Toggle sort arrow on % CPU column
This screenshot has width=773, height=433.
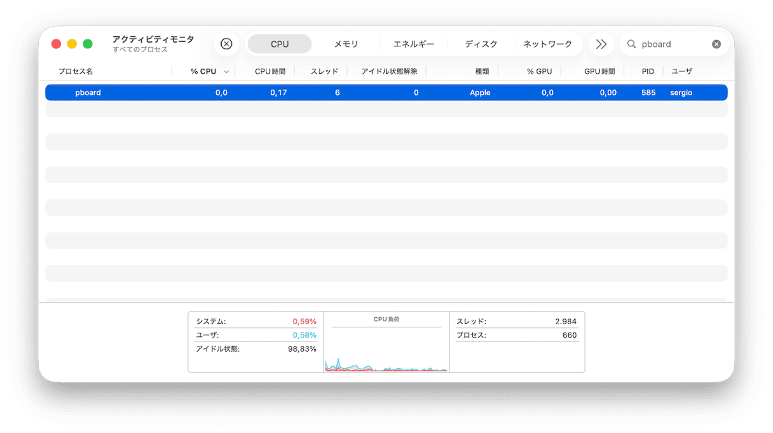(x=226, y=72)
